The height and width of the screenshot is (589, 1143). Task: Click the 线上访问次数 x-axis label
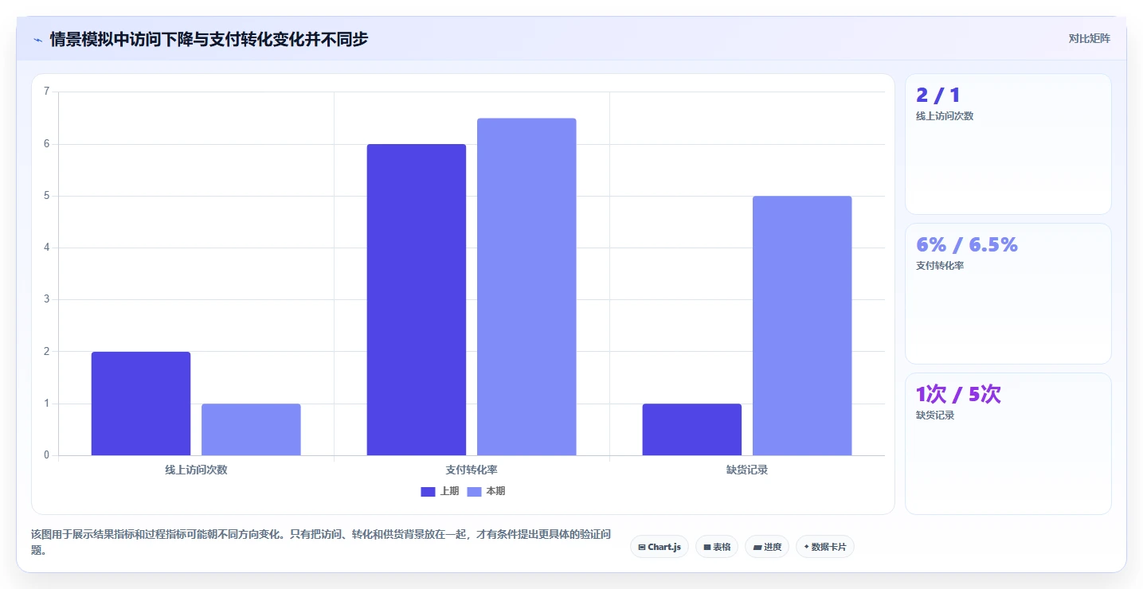click(x=196, y=470)
